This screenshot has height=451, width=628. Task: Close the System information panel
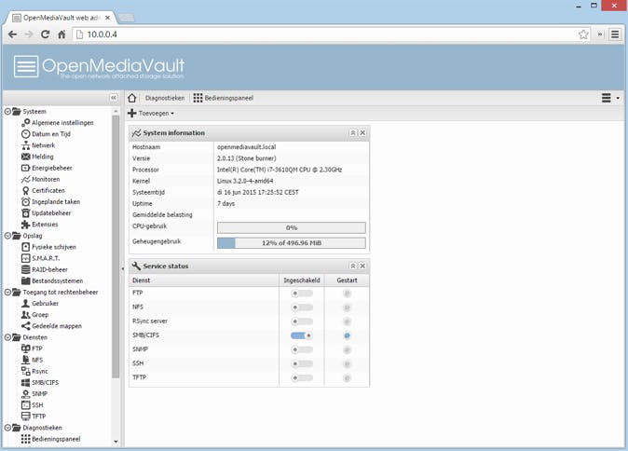pos(362,132)
